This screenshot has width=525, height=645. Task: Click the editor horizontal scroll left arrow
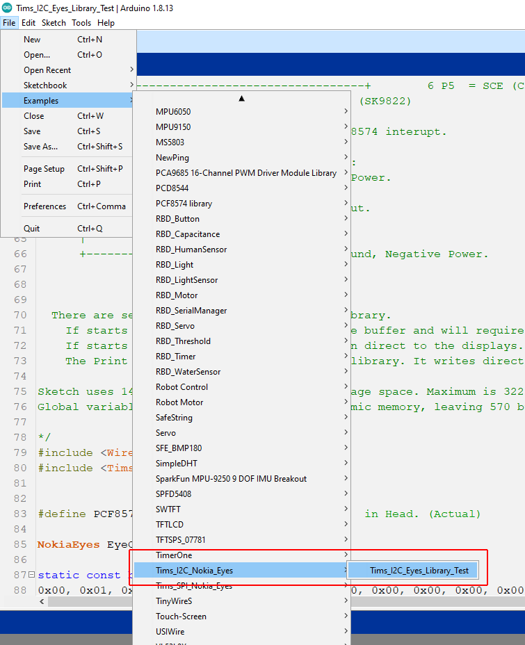pyautogui.click(x=42, y=602)
